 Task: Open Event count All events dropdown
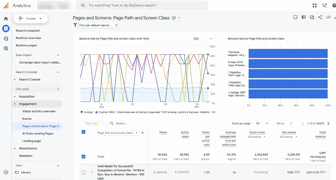pos(257,137)
